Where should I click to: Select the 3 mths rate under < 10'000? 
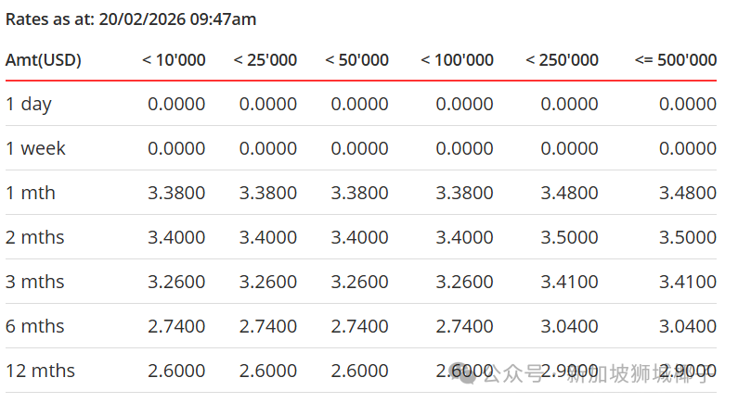[176, 282]
